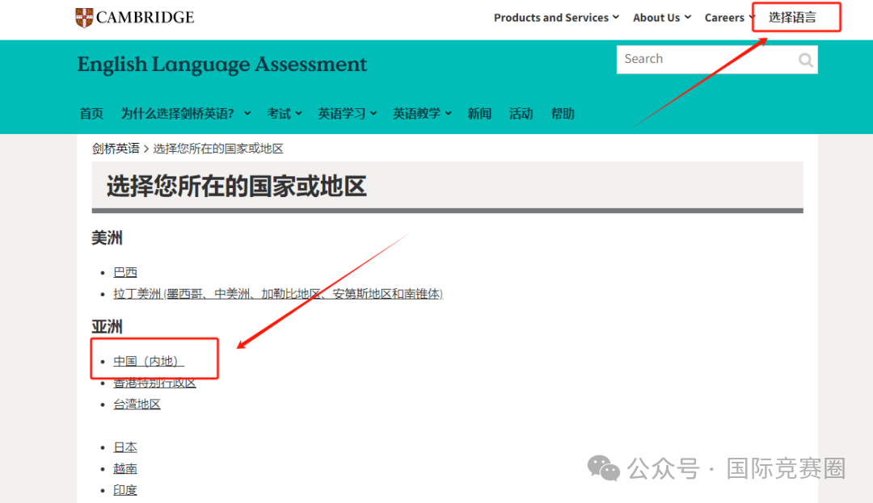
Task: Open the 活动 menu item
Action: point(521,114)
